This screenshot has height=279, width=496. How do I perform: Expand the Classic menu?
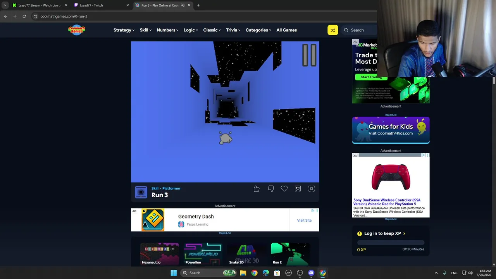(x=212, y=30)
